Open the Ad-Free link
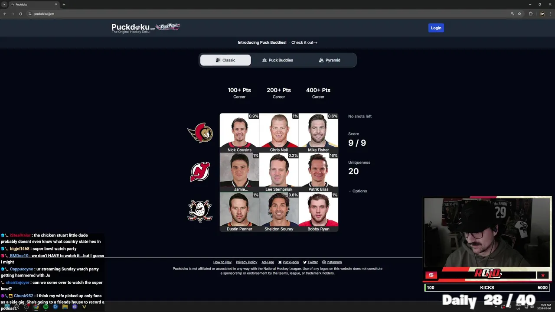555x312 pixels. click(x=268, y=262)
